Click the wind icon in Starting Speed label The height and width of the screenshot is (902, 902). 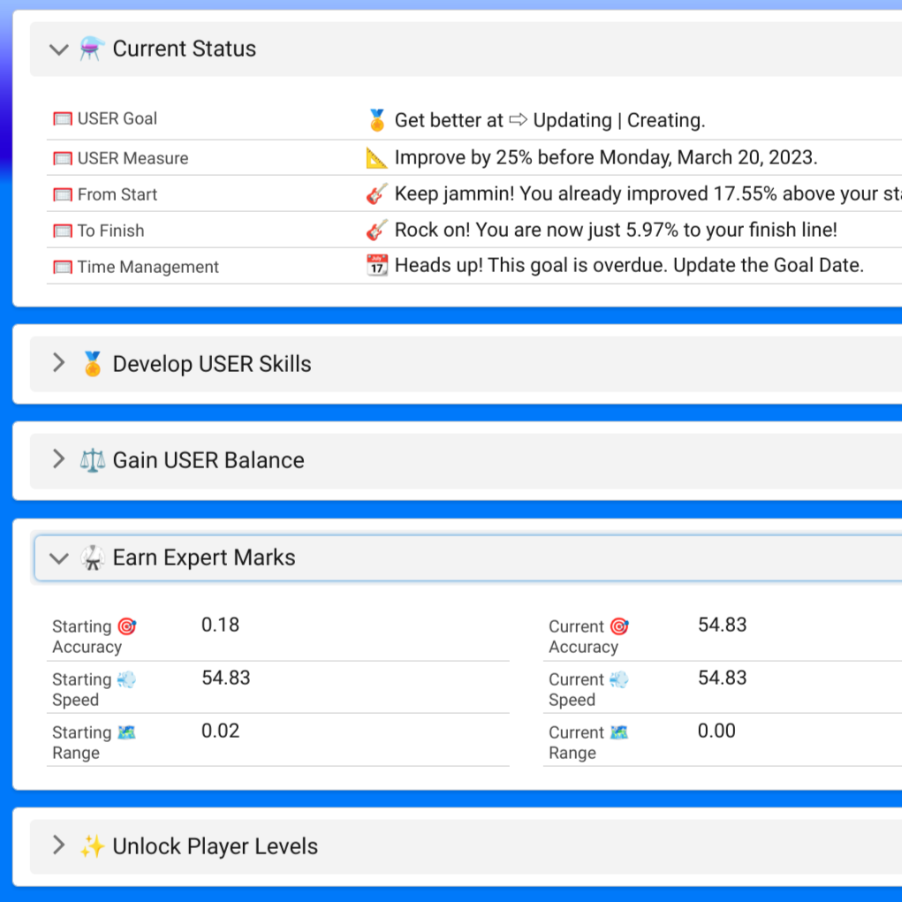click(x=126, y=679)
